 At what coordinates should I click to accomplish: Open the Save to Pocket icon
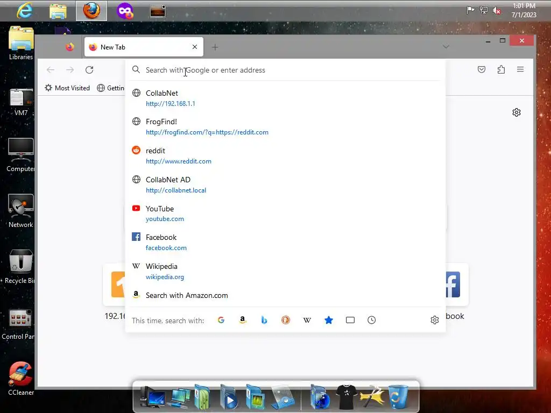[x=482, y=69]
